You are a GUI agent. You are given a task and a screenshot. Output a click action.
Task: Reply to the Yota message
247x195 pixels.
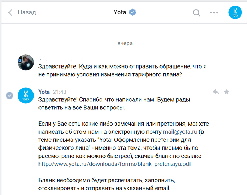click(x=216, y=92)
